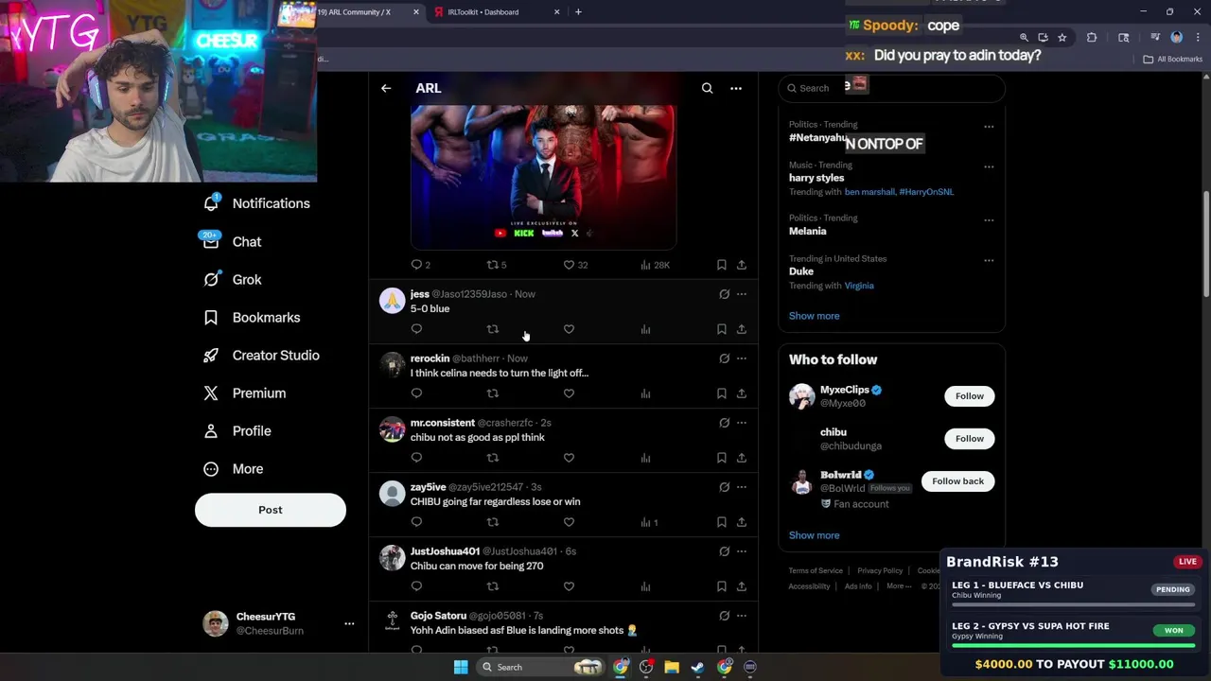The image size is (1211, 681).
Task: Like zay5ive's CHIBU post
Action: (x=569, y=522)
